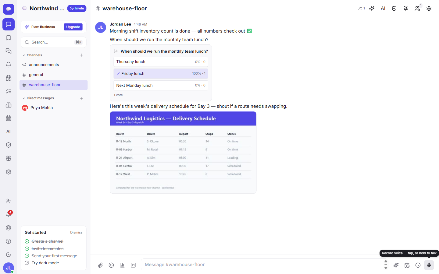Open the building directory icon in left rail
The image size is (439, 274).
pyautogui.click(x=9, y=105)
